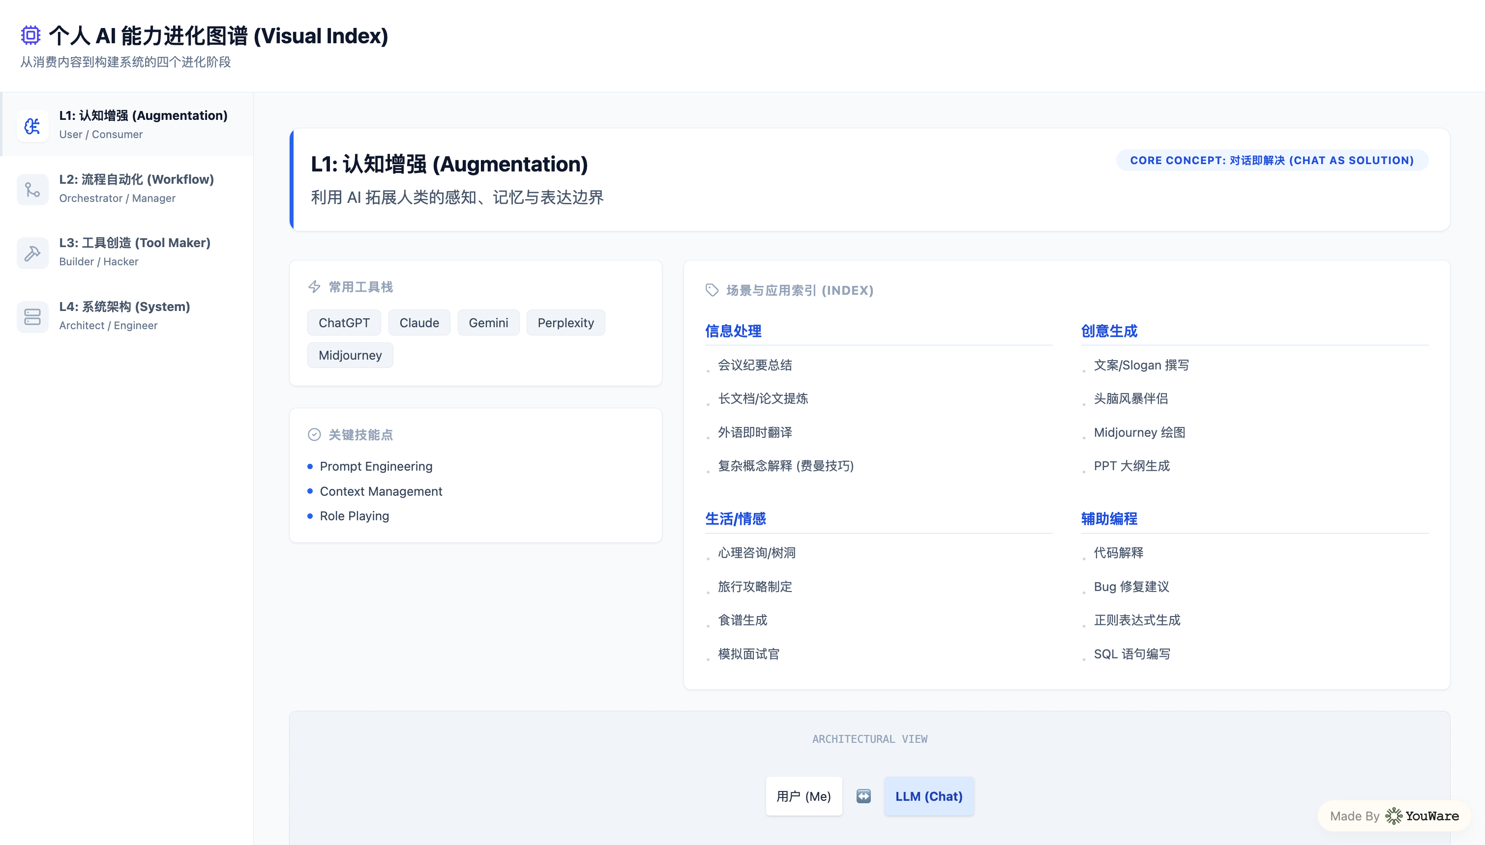Viewport: 1485px width, 845px height.
Task: Click the bidirectional arrow icon between user and LLM
Action: (863, 796)
